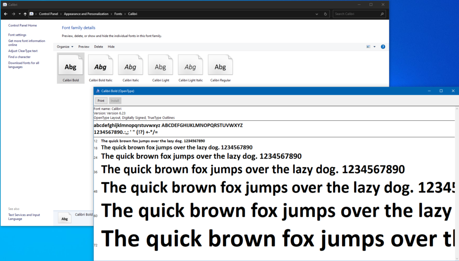The image size is (459, 261).
Task: Open Fonts breadcrumb segment
Action: (118, 14)
